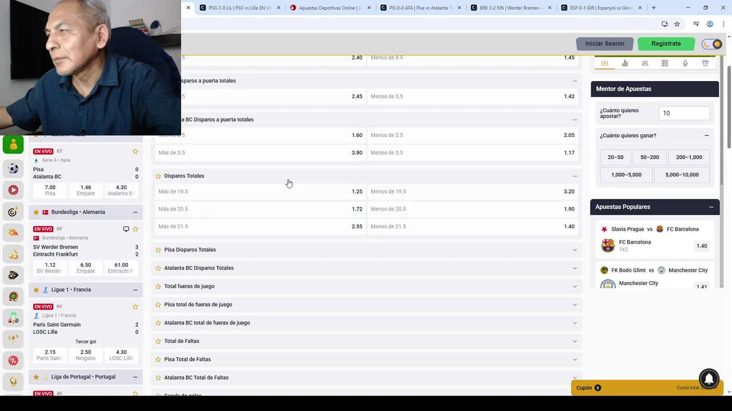Open a new browser tab
This screenshot has width=732, height=411.
pos(654,8)
